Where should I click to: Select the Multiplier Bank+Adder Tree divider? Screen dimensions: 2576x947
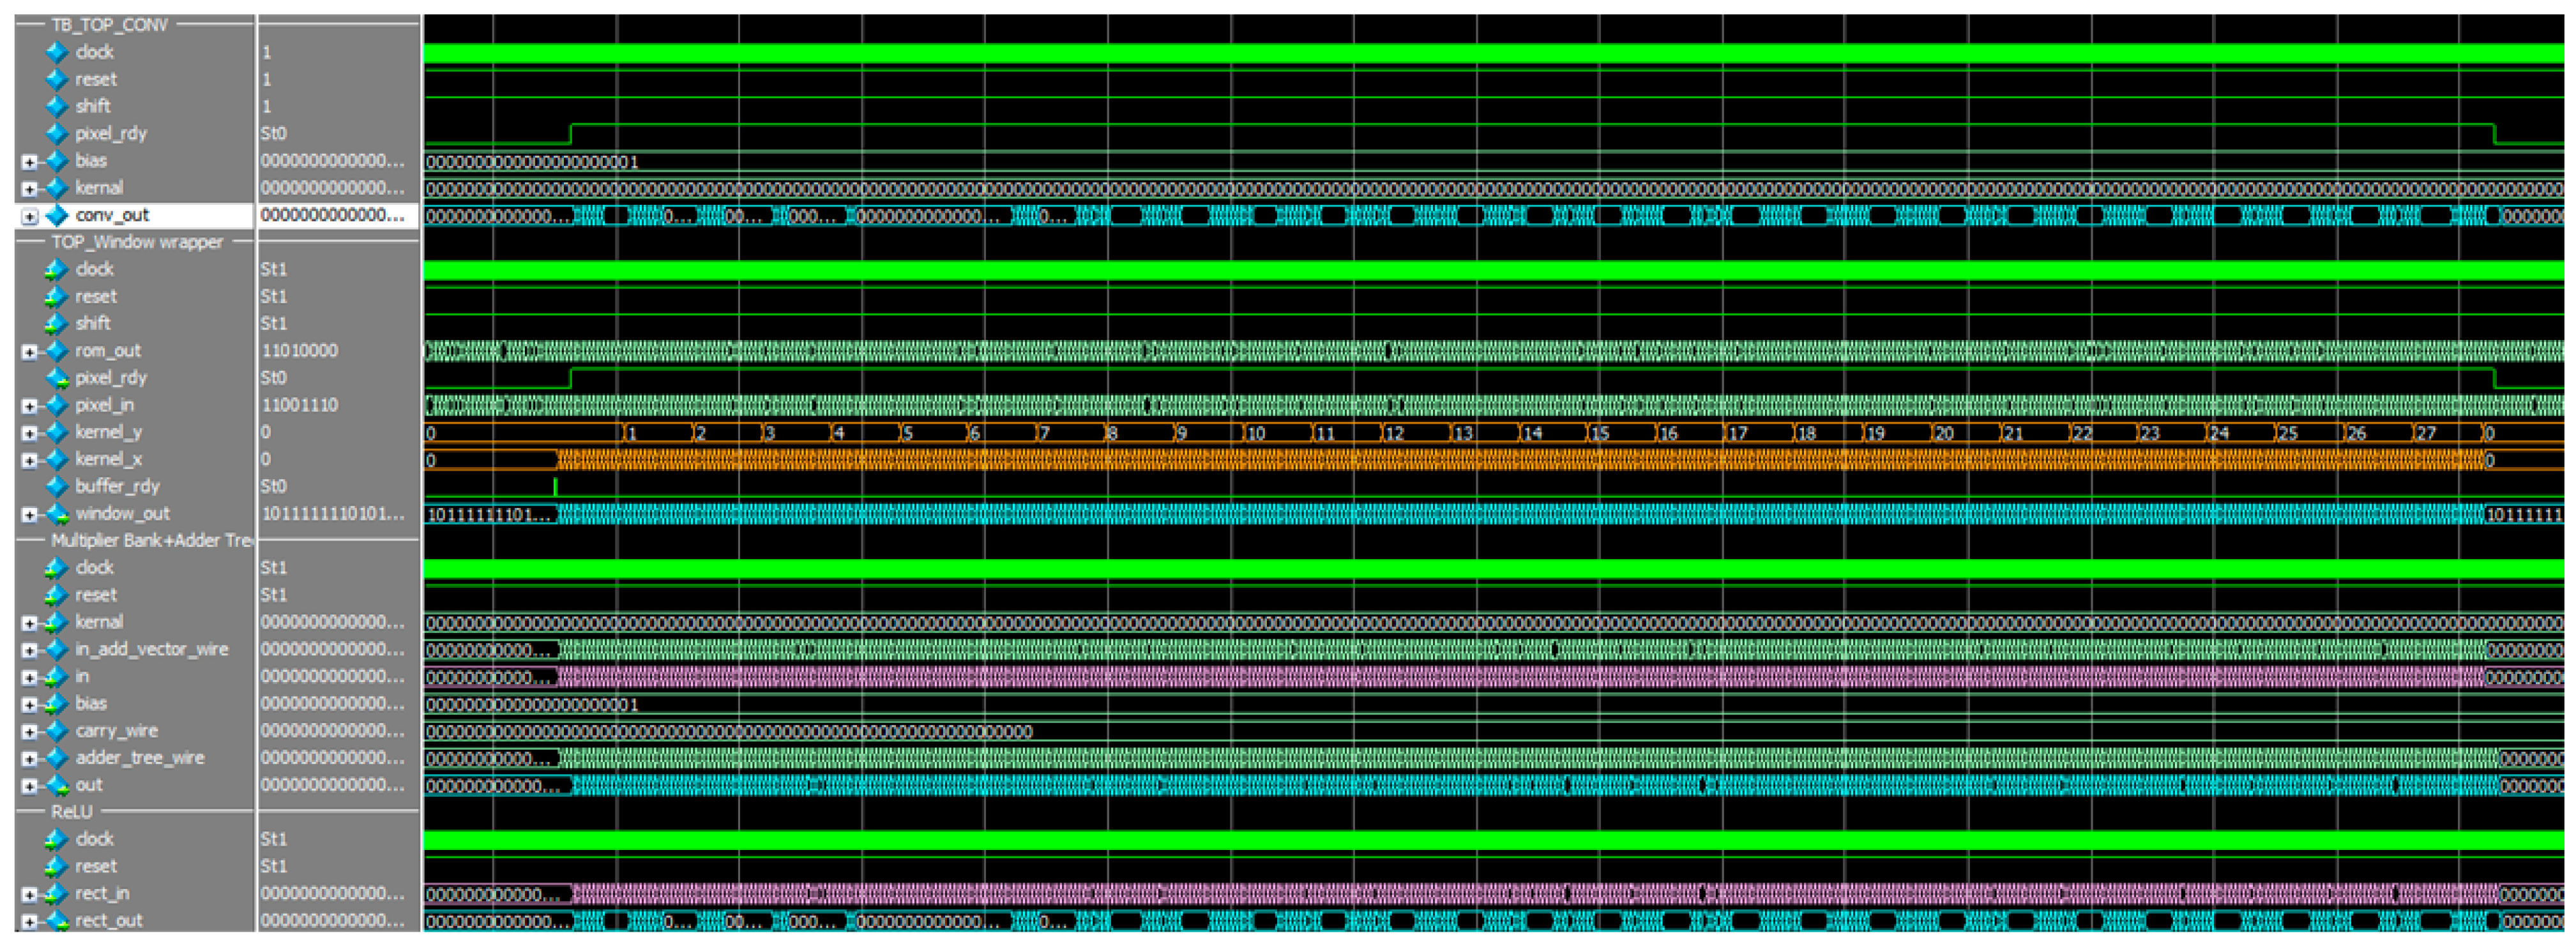[x=150, y=541]
